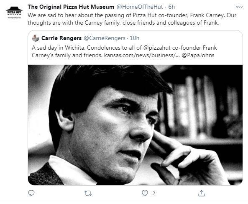This screenshot has width=248, height=204.
Task: Visit the @HomeOfTheHut handle
Action: tap(140, 7)
